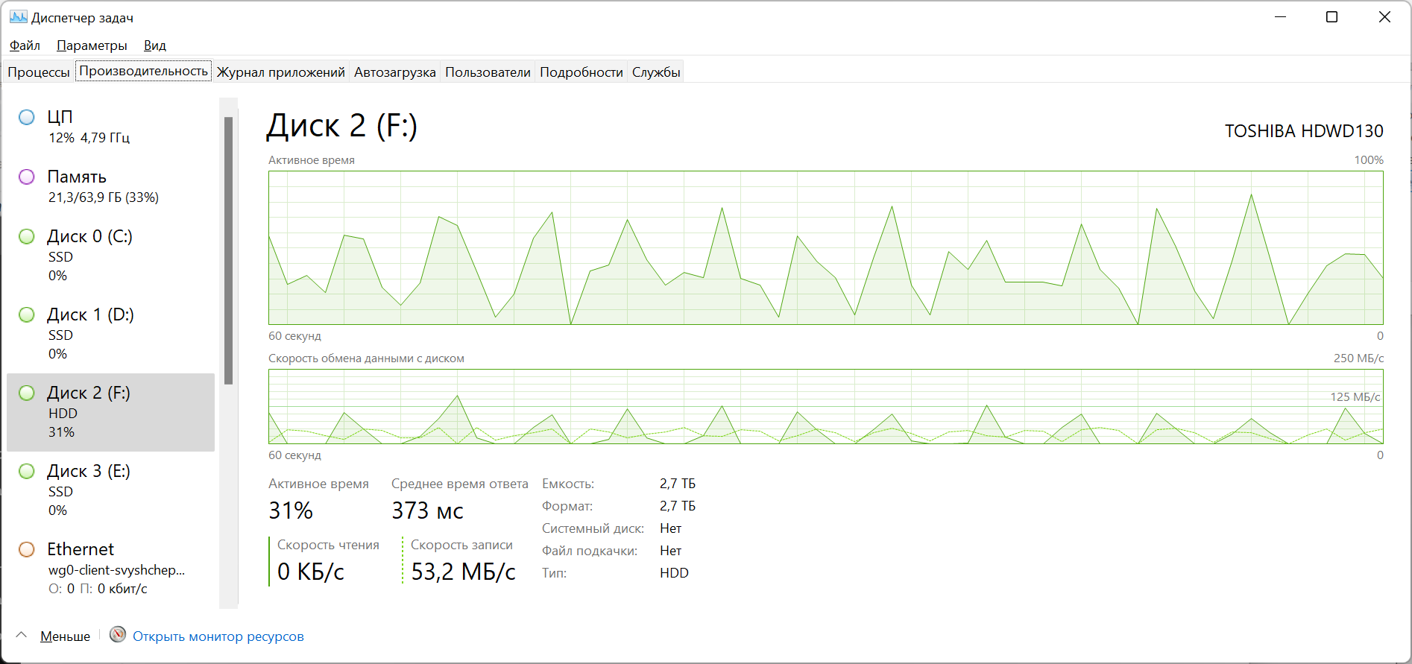The width and height of the screenshot is (1412, 664).
Task: Open the Открыть монитор ресурсов link
Action: click(218, 636)
